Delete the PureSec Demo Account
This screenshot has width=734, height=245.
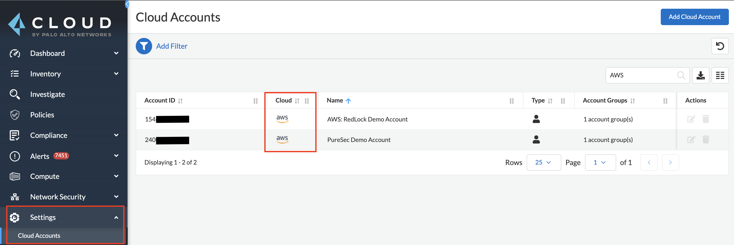click(706, 140)
